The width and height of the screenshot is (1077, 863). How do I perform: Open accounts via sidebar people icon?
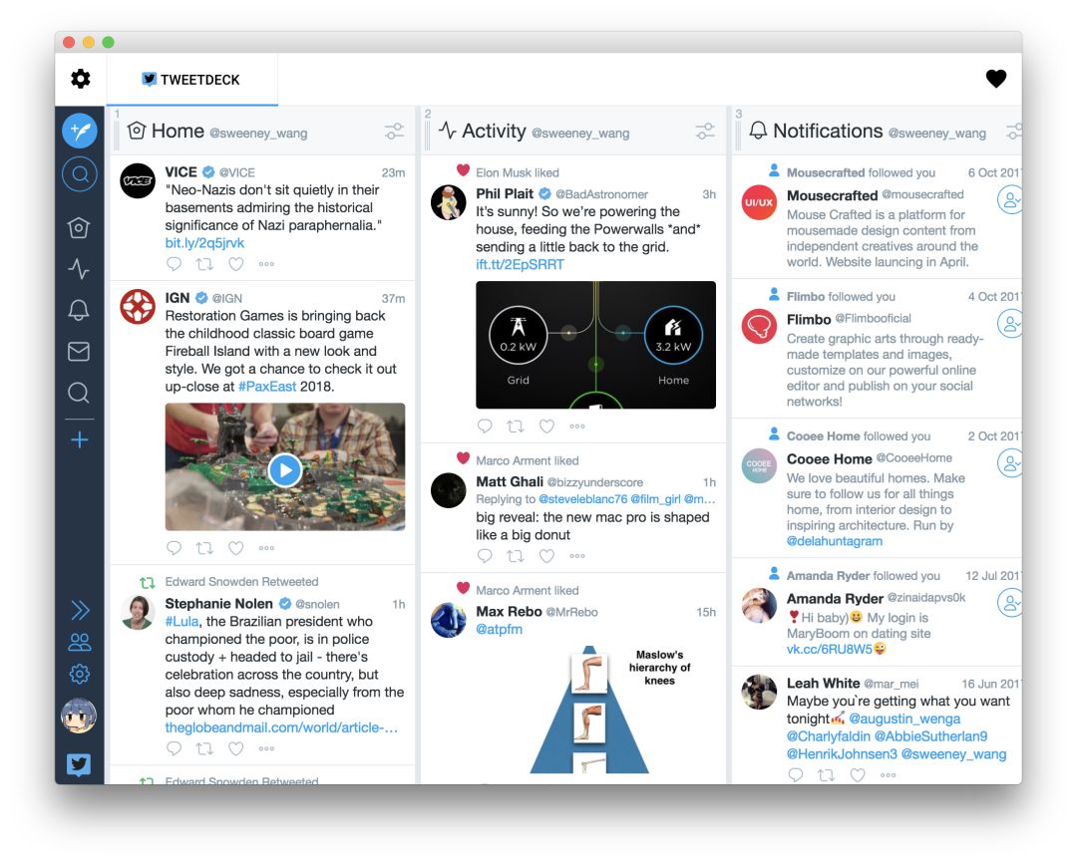[80, 642]
